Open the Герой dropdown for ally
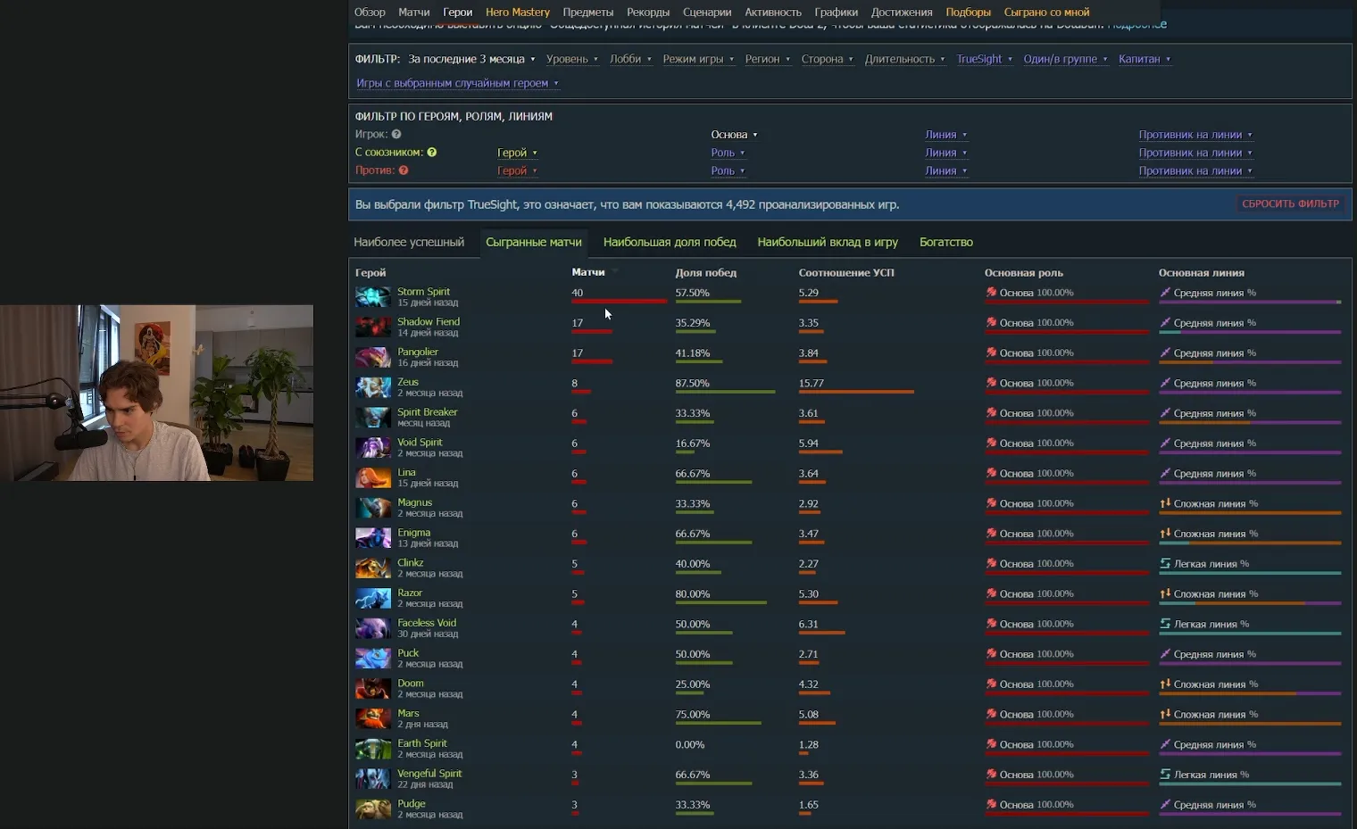Viewport: 1357px width, 829px height. click(x=517, y=153)
